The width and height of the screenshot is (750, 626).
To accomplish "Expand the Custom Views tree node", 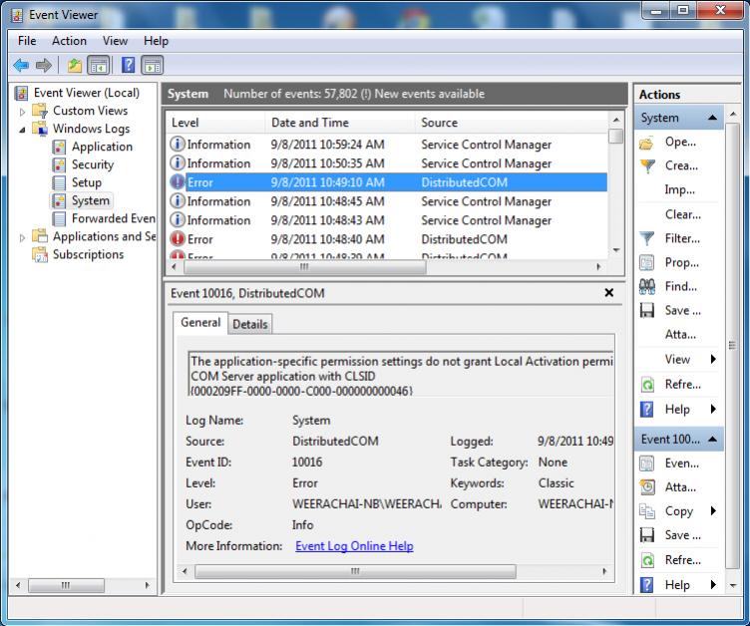I will [23, 112].
